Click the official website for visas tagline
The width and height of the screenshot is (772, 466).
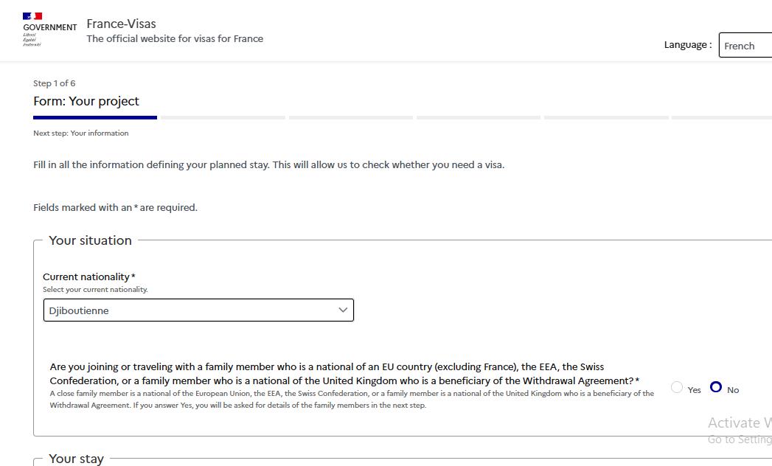(175, 38)
